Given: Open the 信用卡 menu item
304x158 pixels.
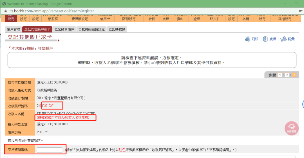Looking at the screenshot, I should [x=105, y=18].
